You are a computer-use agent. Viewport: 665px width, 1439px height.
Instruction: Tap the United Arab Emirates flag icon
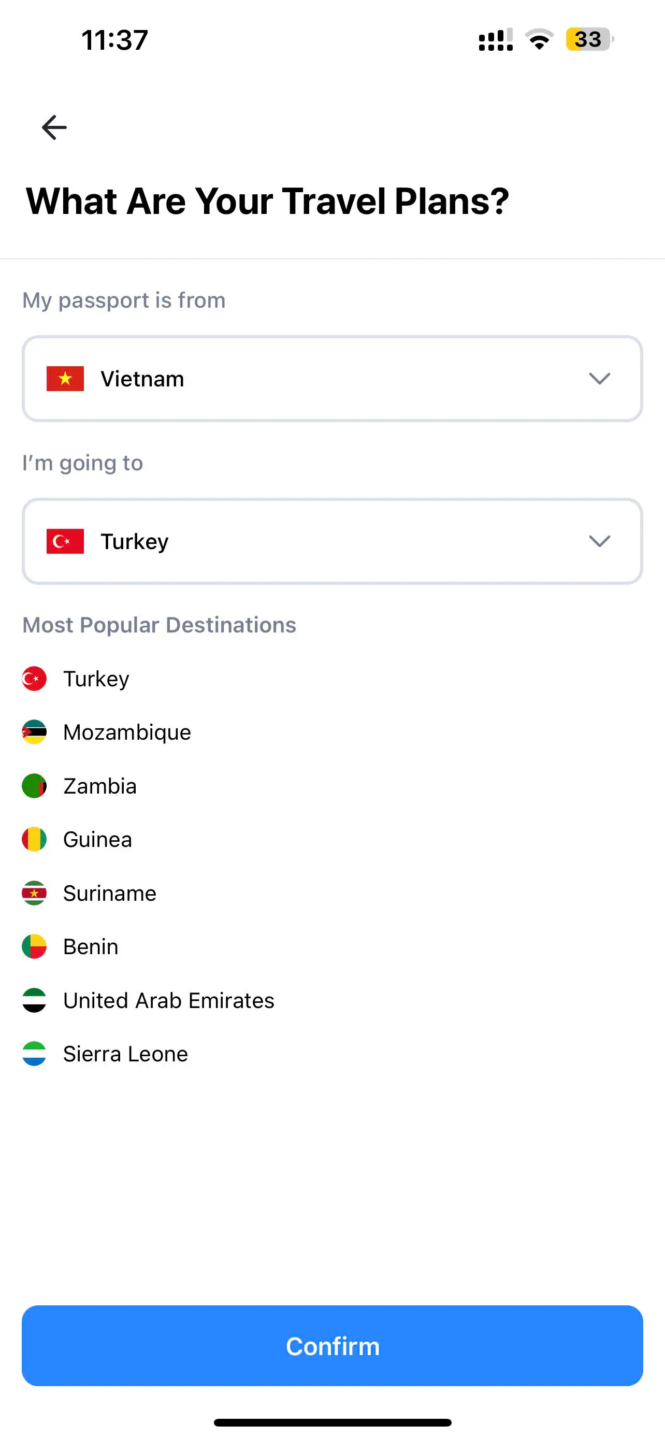pos(34,1000)
